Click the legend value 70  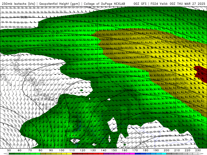pyautogui.click(x=30, y=150)
